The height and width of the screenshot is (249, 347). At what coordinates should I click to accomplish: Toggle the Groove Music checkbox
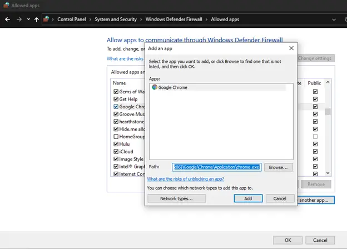click(x=116, y=114)
